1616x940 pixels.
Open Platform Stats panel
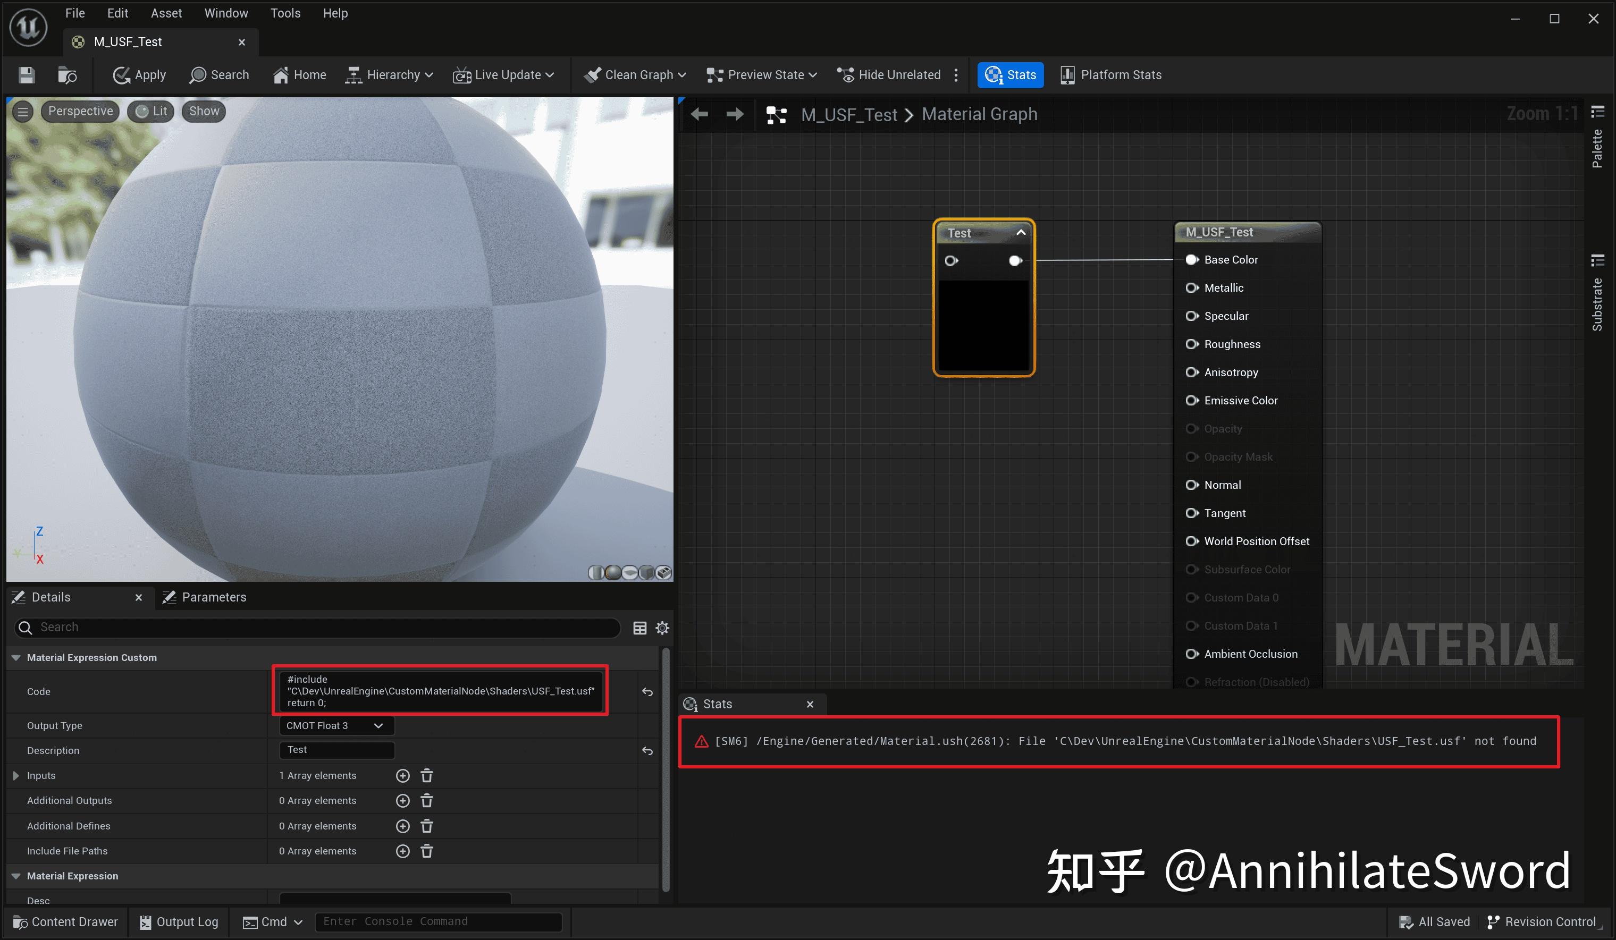1112,74
